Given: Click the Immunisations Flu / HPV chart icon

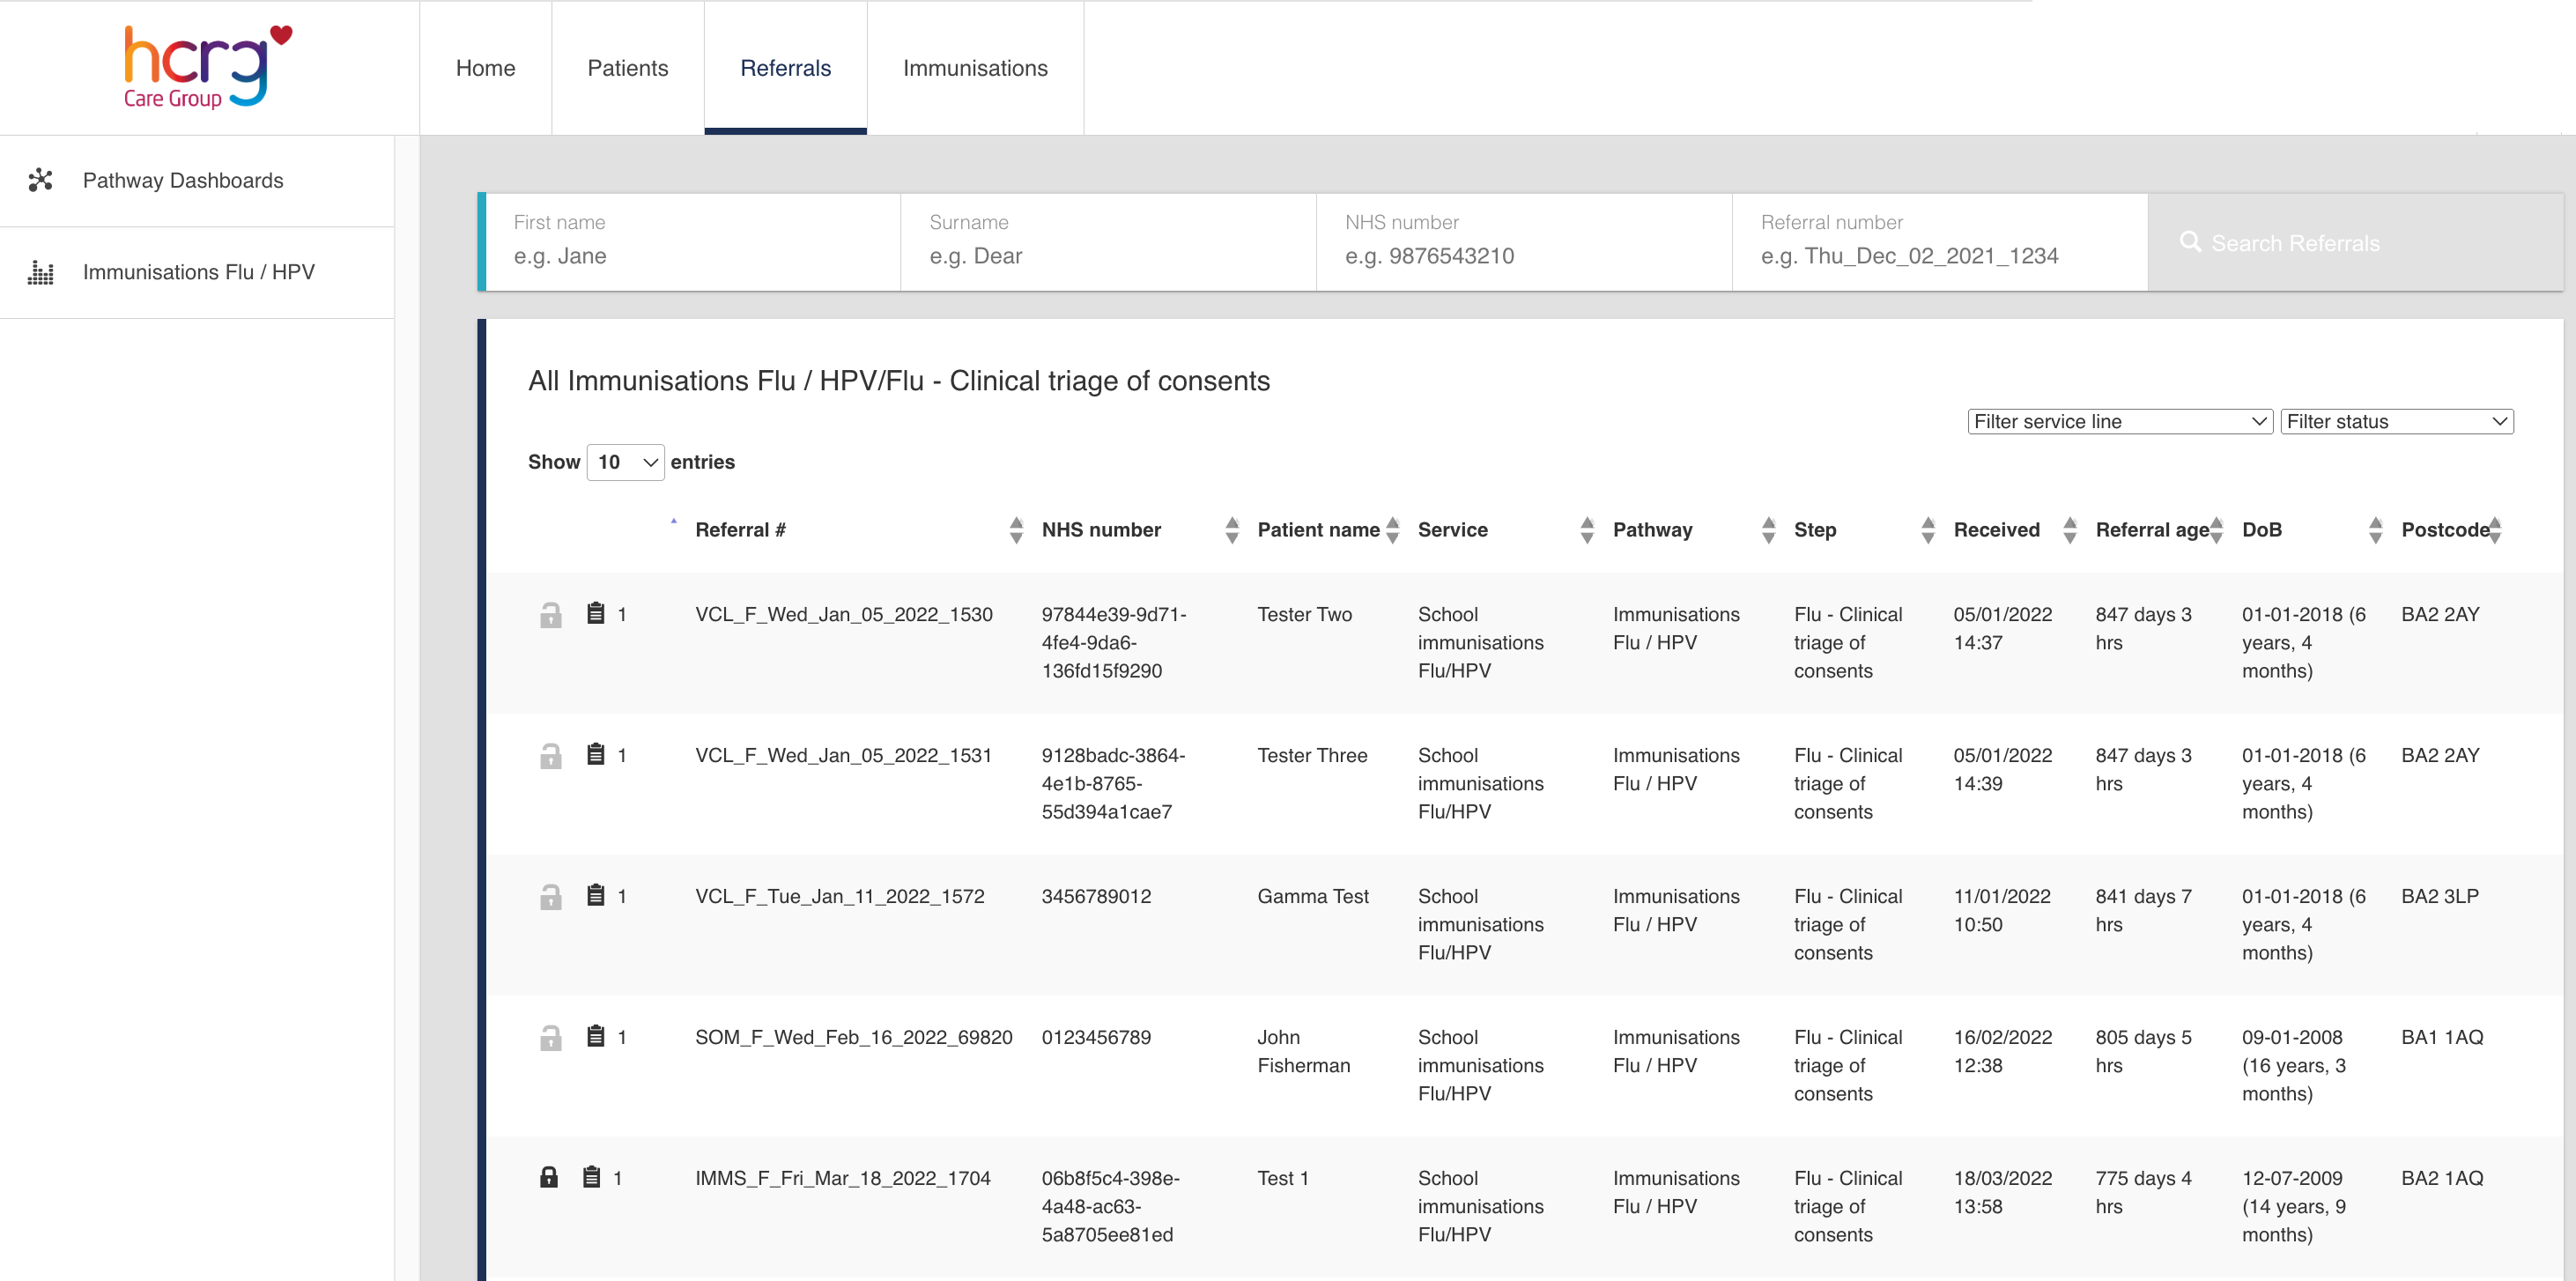Looking at the screenshot, I should coord(40,272).
